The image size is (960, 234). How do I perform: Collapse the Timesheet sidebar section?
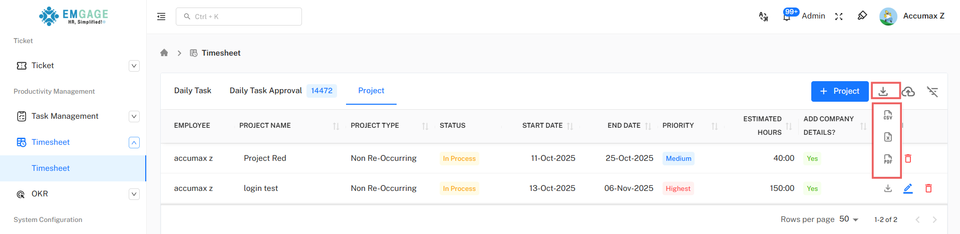(x=134, y=142)
